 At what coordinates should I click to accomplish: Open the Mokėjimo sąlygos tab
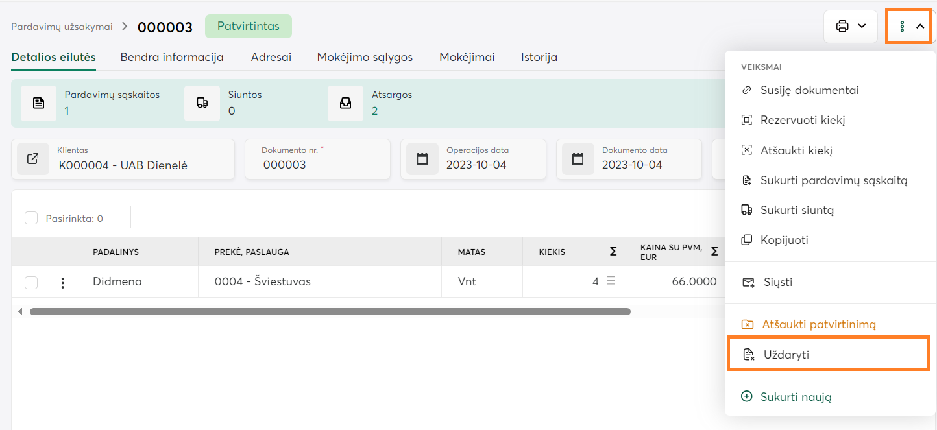click(365, 57)
